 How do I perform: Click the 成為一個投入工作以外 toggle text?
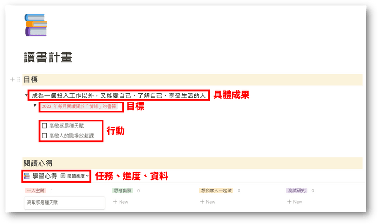(119, 95)
